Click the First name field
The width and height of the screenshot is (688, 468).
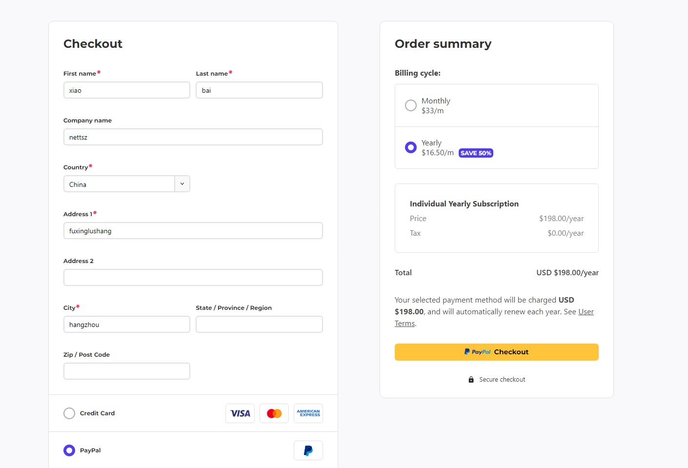(x=127, y=90)
